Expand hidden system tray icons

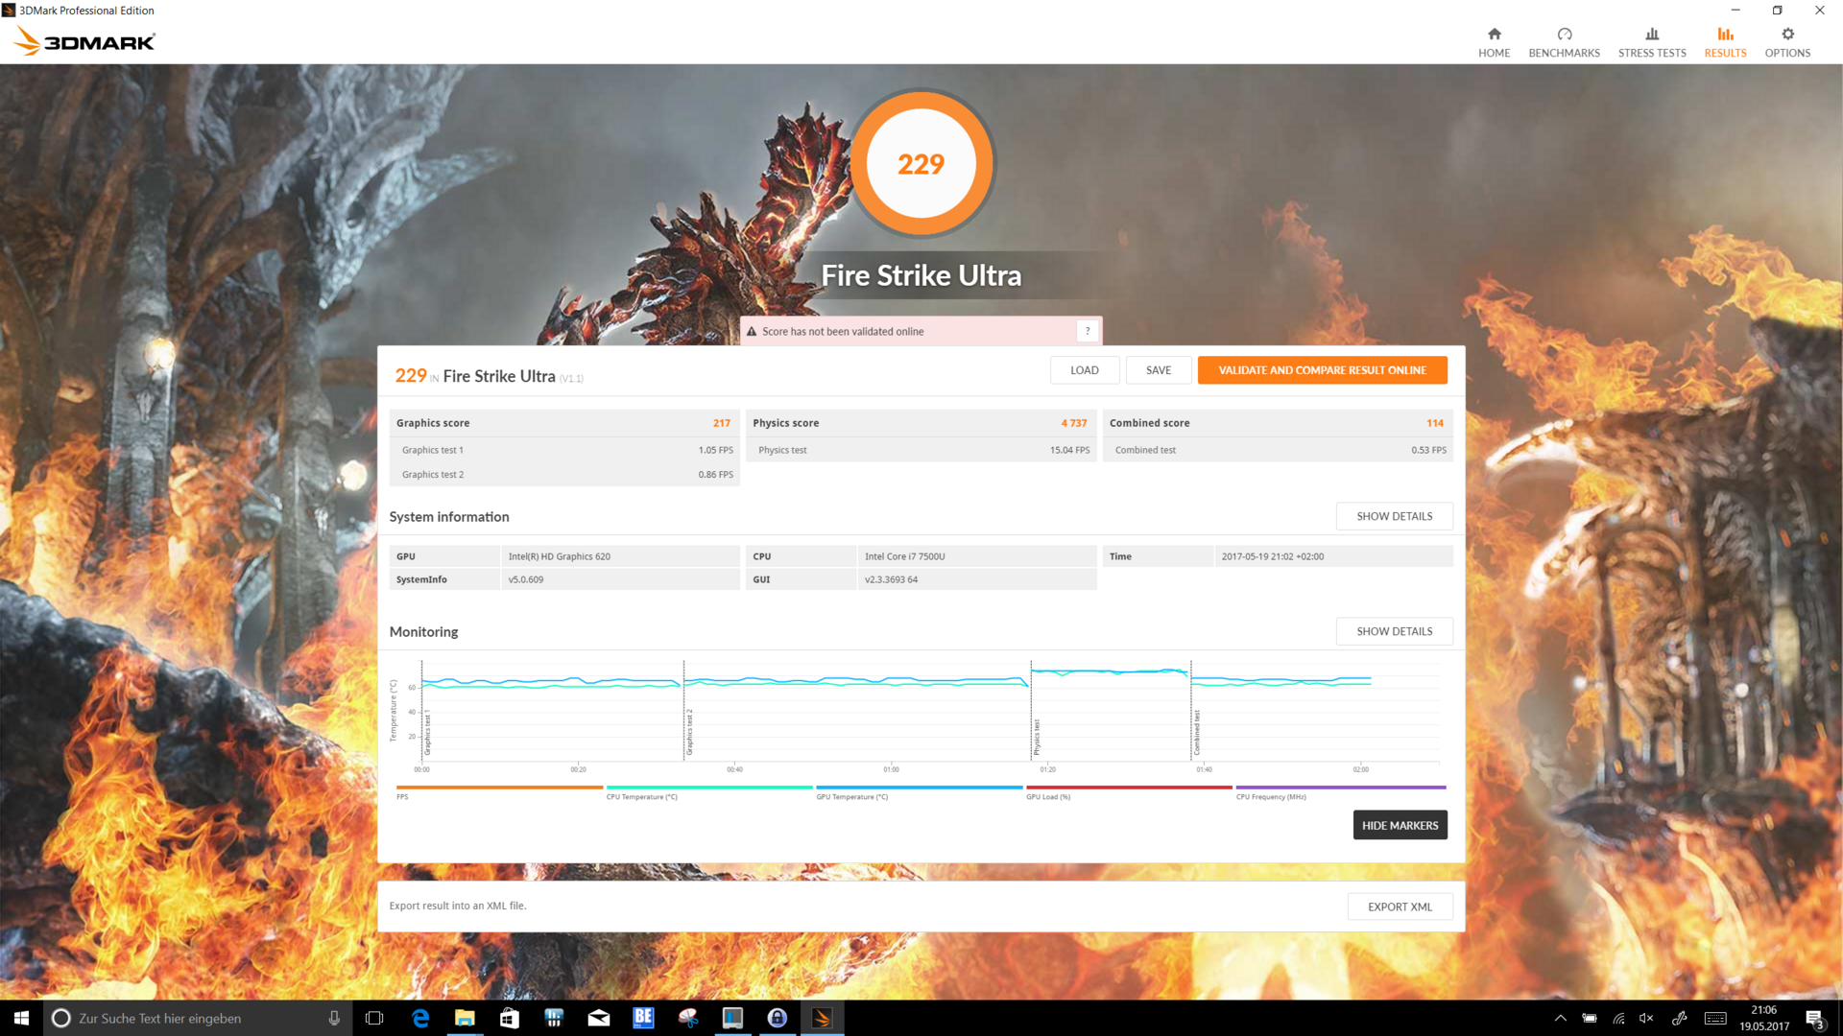pyautogui.click(x=1560, y=1018)
